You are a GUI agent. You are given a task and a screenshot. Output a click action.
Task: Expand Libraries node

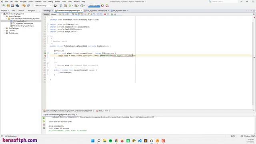[4, 31]
